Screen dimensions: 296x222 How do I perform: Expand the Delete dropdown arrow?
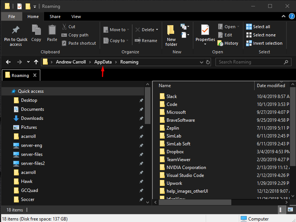coord(157,30)
